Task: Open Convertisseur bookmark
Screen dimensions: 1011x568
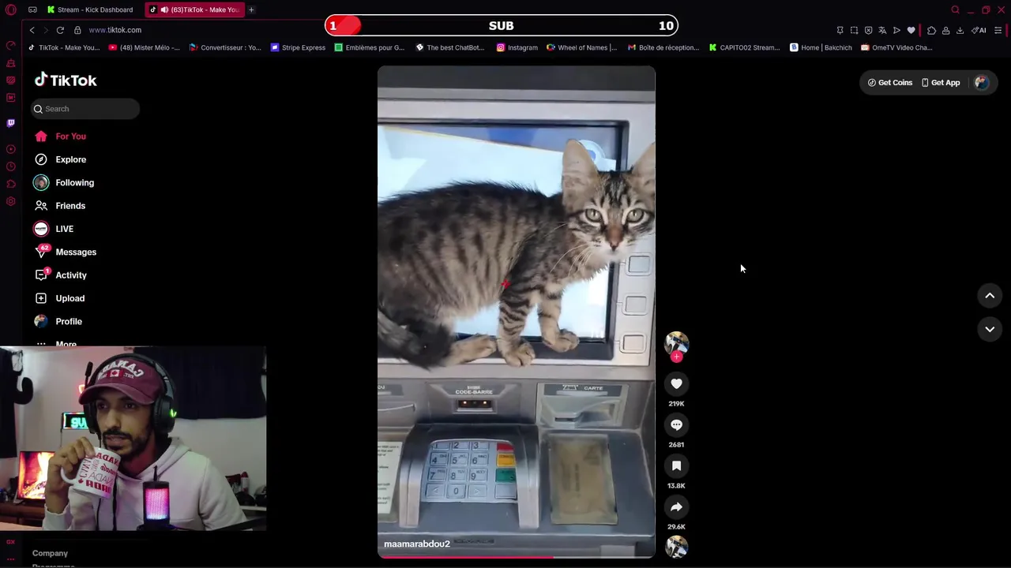Action: [x=225, y=47]
